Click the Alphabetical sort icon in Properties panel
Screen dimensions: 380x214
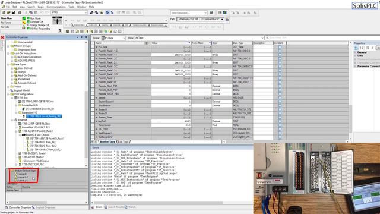pyautogui.click(x=362, y=48)
